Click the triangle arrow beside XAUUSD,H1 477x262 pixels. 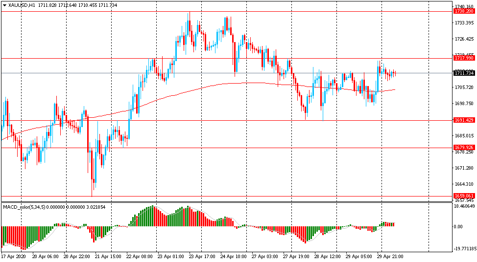pyautogui.click(x=4, y=5)
